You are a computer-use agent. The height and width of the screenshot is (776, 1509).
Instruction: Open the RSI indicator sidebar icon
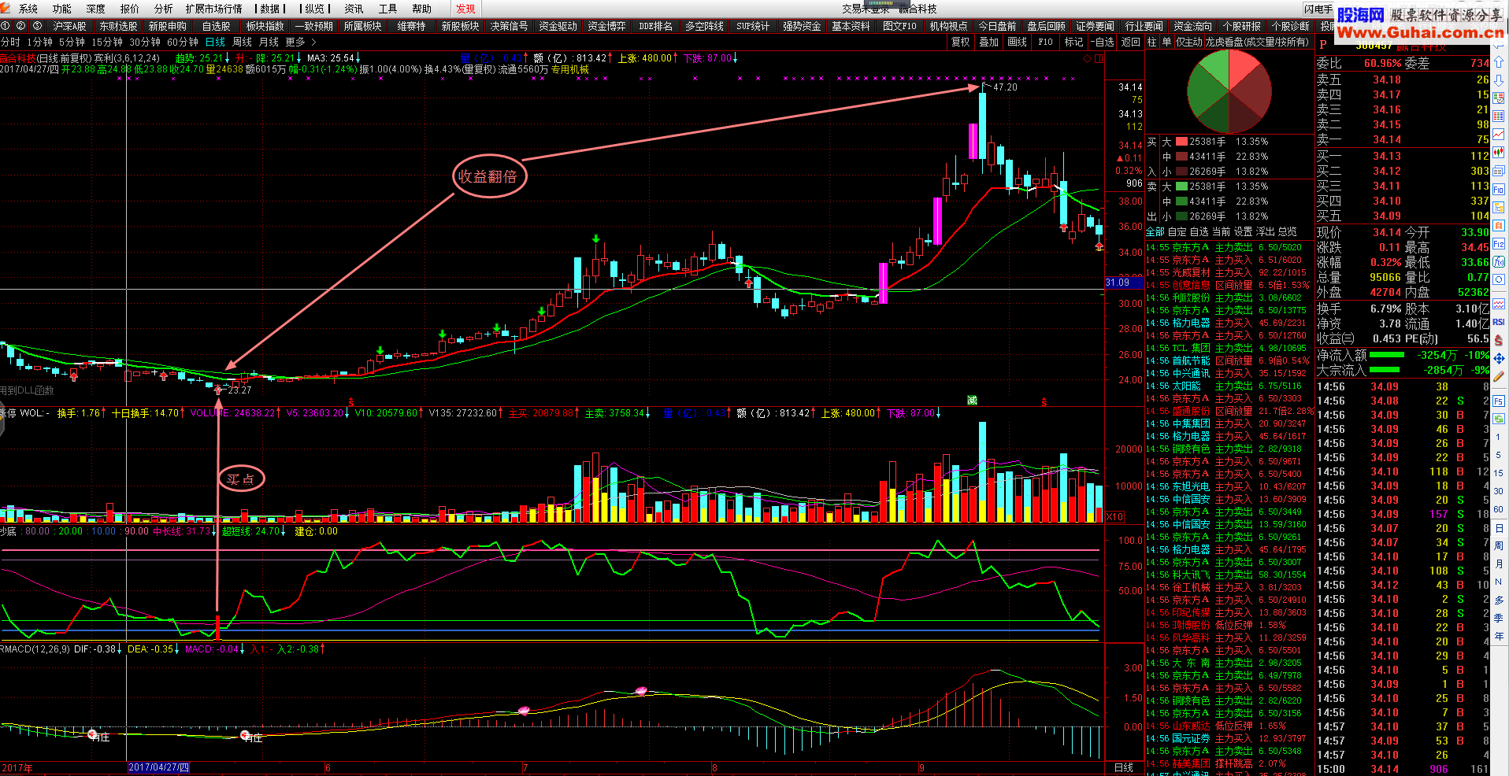1498,321
